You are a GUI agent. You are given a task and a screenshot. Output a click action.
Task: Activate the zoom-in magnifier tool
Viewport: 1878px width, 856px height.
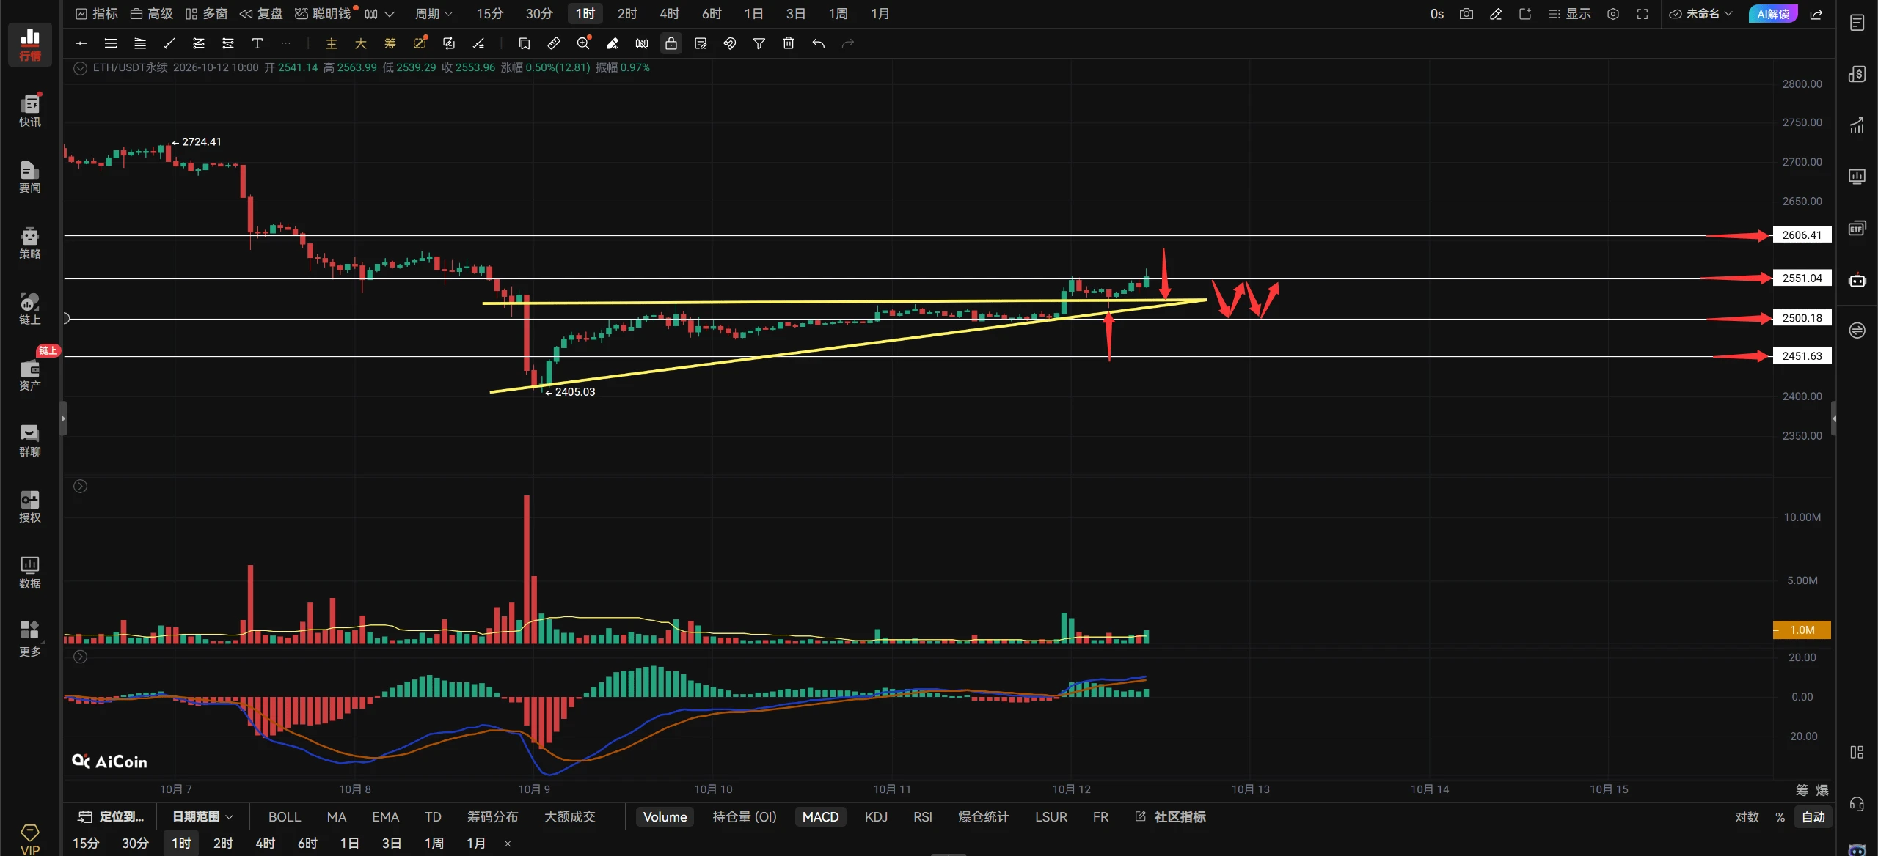[583, 44]
